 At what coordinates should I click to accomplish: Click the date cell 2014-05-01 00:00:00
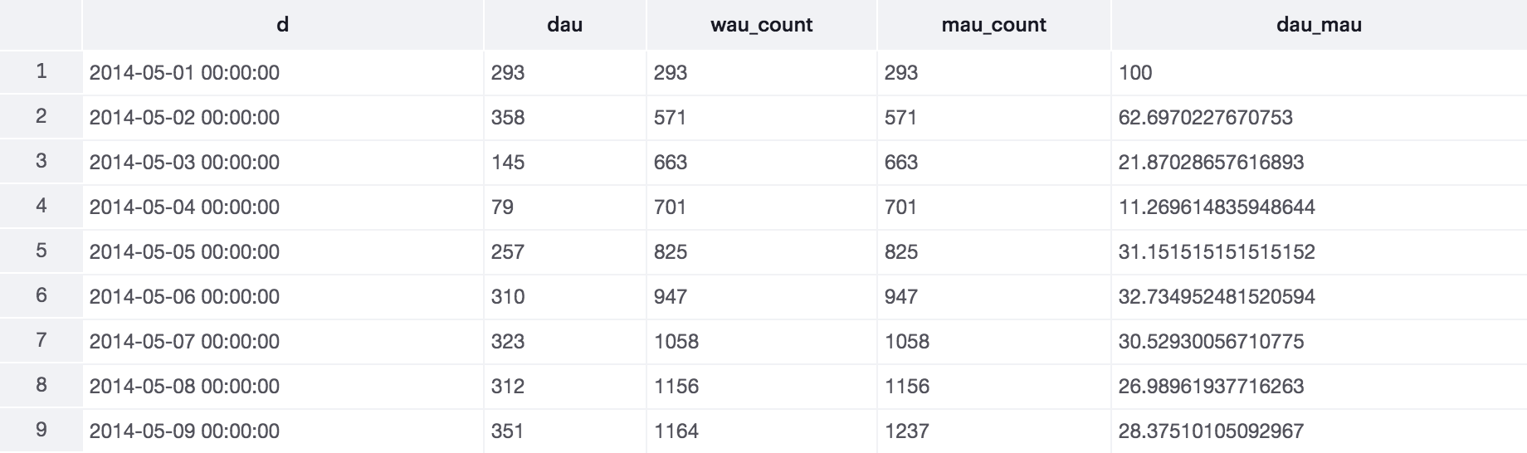(184, 73)
